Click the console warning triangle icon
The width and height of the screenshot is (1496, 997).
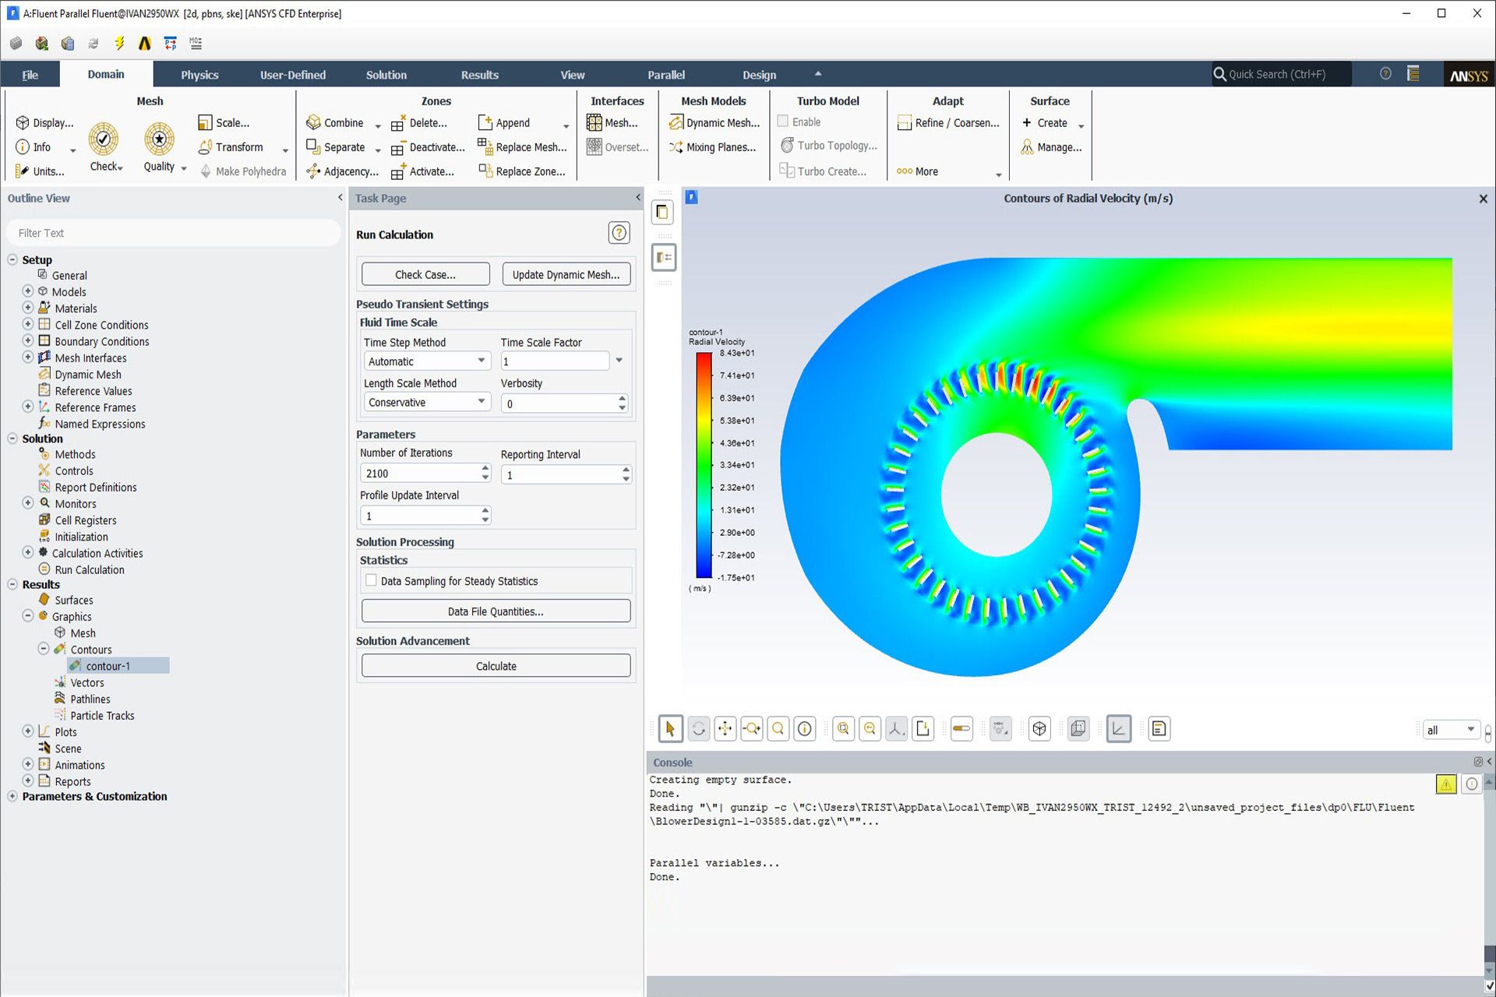pos(1445,784)
